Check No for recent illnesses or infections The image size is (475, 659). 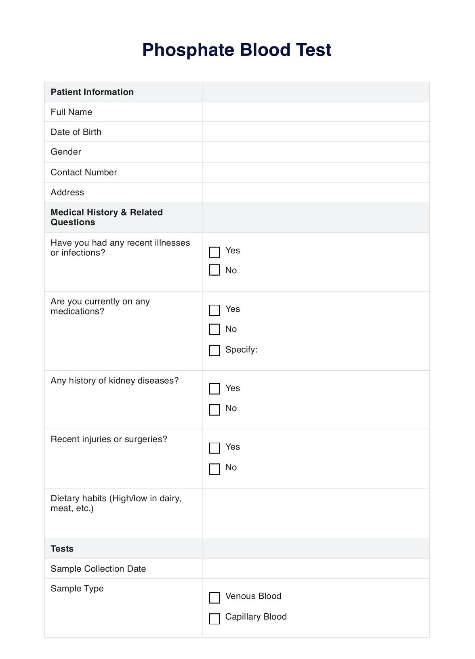tap(214, 270)
